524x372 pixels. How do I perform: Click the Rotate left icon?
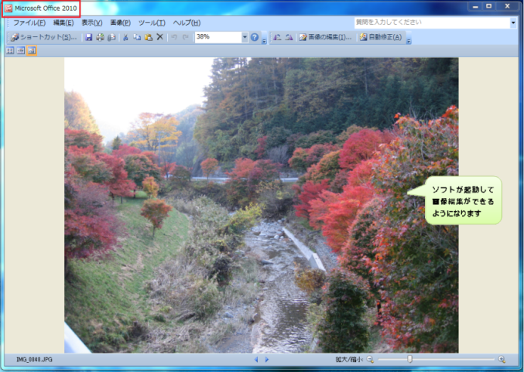click(277, 37)
